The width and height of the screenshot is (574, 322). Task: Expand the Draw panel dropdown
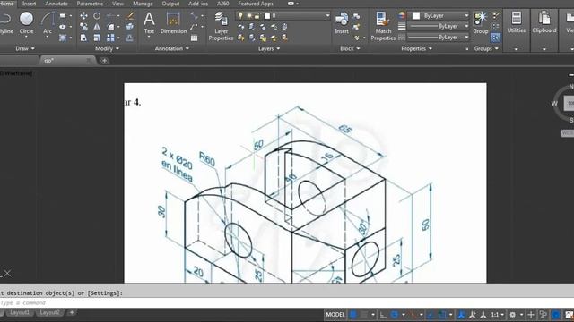pyautogui.click(x=25, y=48)
